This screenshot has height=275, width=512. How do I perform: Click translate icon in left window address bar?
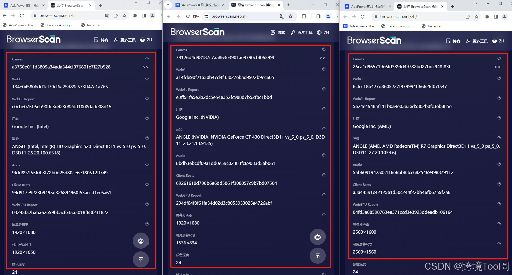(107, 16)
